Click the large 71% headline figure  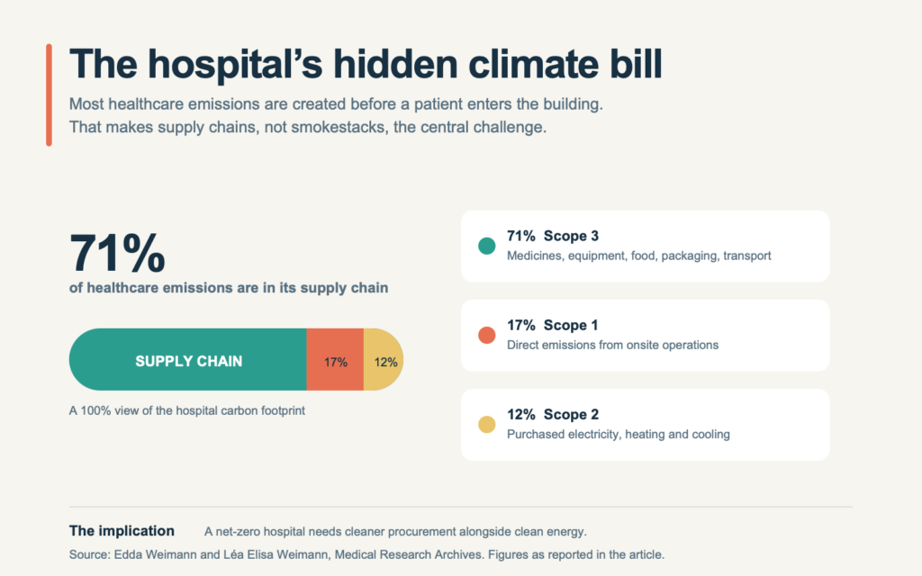click(117, 253)
